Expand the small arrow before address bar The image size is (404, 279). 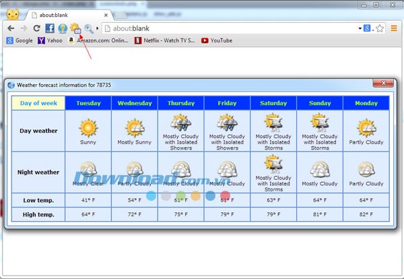[x=98, y=28]
